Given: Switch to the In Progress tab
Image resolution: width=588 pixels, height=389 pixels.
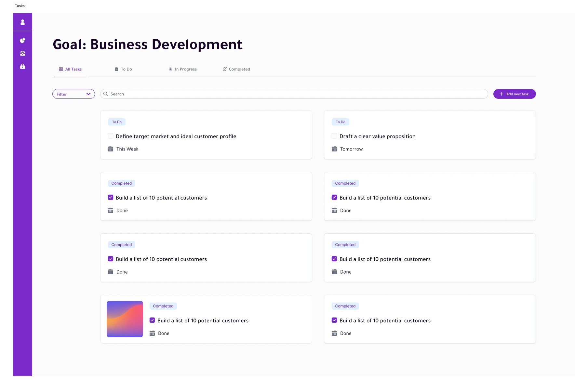Looking at the screenshot, I should tap(183, 69).
